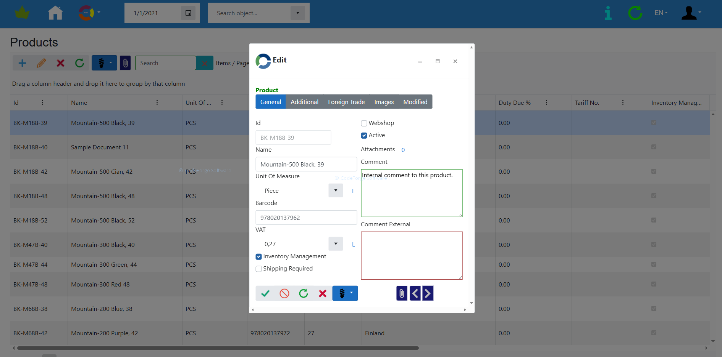Click the red X delete icon in dialog
This screenshot has width=722, height=357.
point(323,293)
